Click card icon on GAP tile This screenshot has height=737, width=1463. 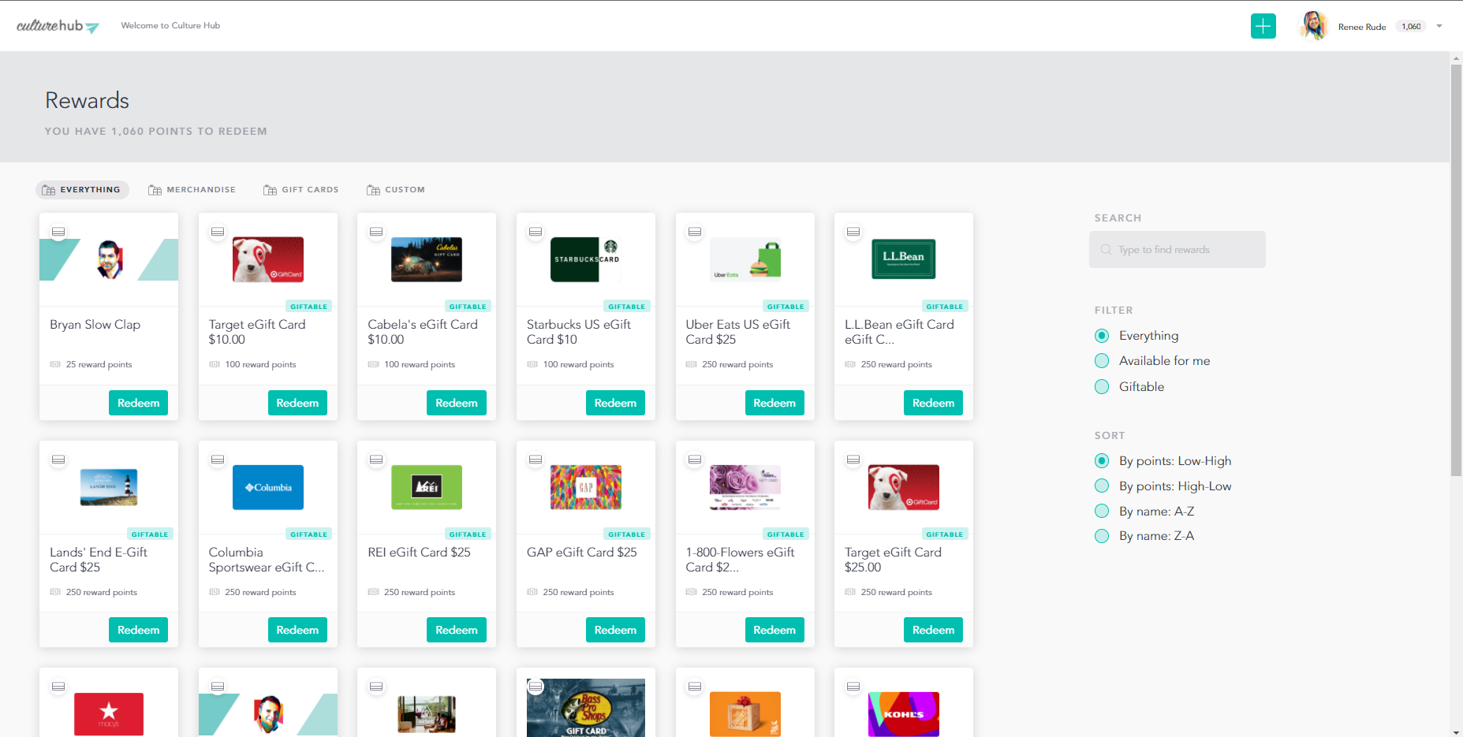(x=536, y=460)
